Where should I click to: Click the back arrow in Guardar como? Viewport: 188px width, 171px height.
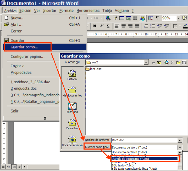coord(153,62)
